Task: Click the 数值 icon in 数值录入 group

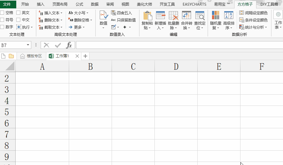Action: pos(104,15)
